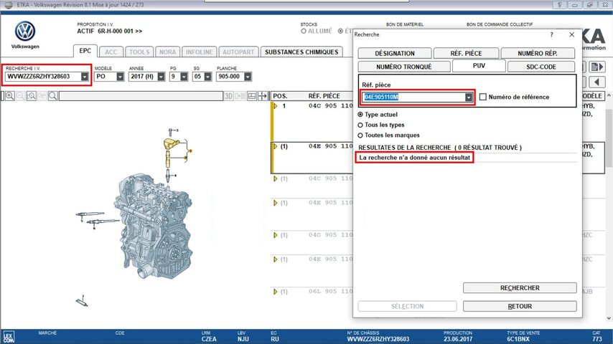Screen dimensions: 613x344
Task: Click the help question mark in title bar
Action: 559,5
